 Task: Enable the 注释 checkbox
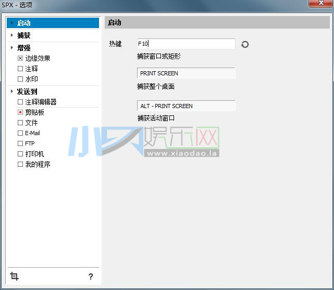pyautogui.click(x=20, y=69)
